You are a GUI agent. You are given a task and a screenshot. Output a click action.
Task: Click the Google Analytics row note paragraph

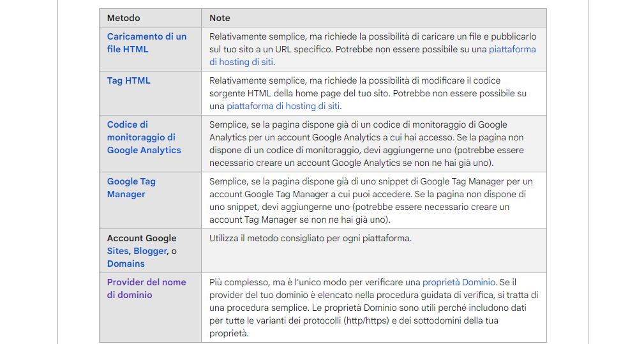coord(366,144)
